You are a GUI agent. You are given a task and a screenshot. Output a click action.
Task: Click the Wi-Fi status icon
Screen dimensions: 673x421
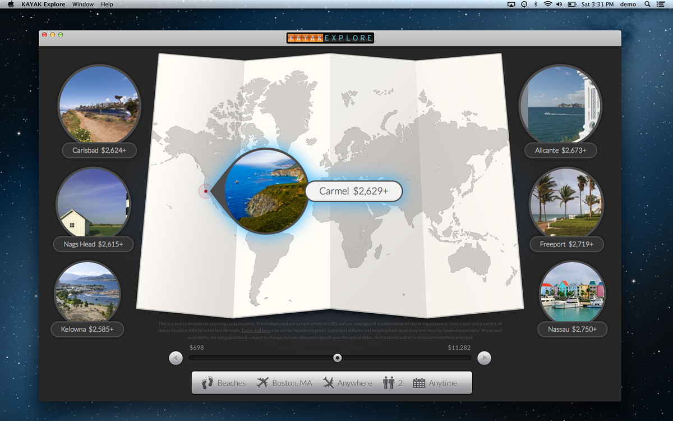(547, 4)
